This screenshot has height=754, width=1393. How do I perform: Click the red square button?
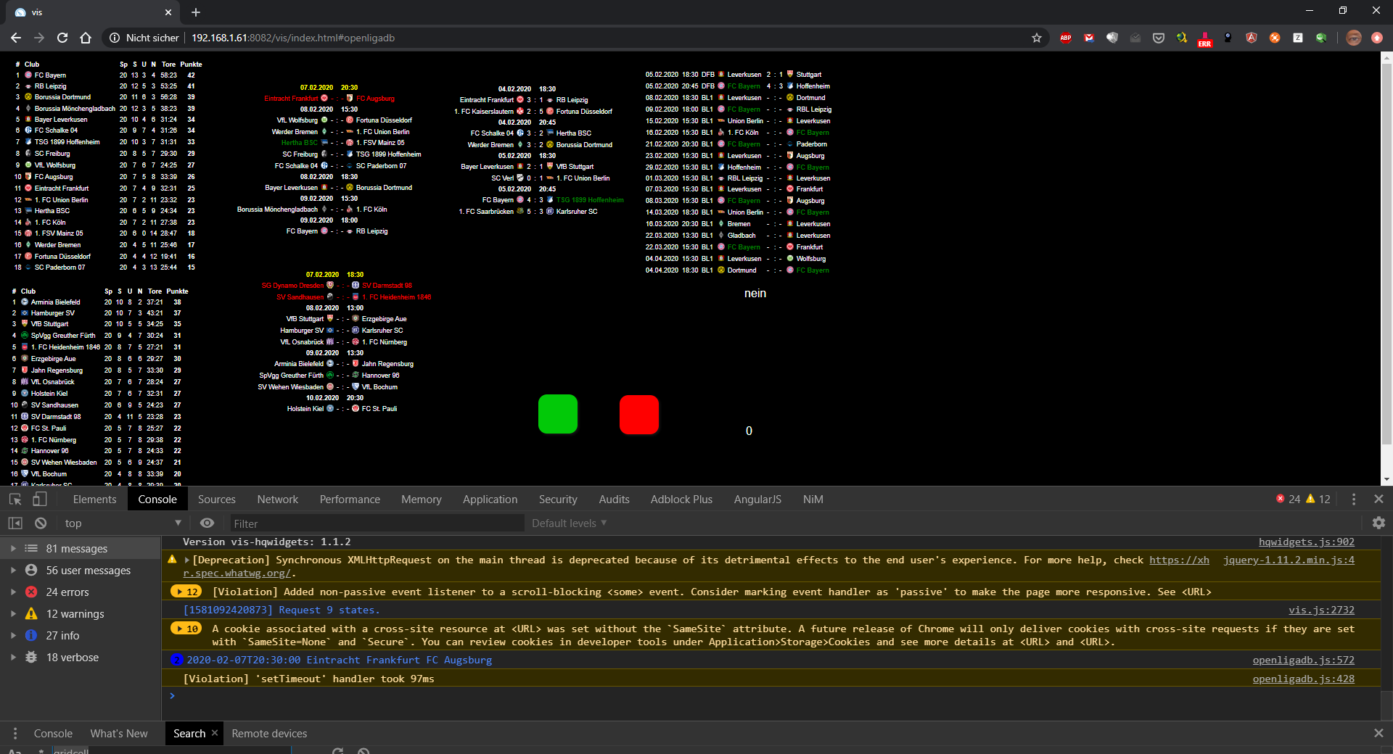pos(639,415)
